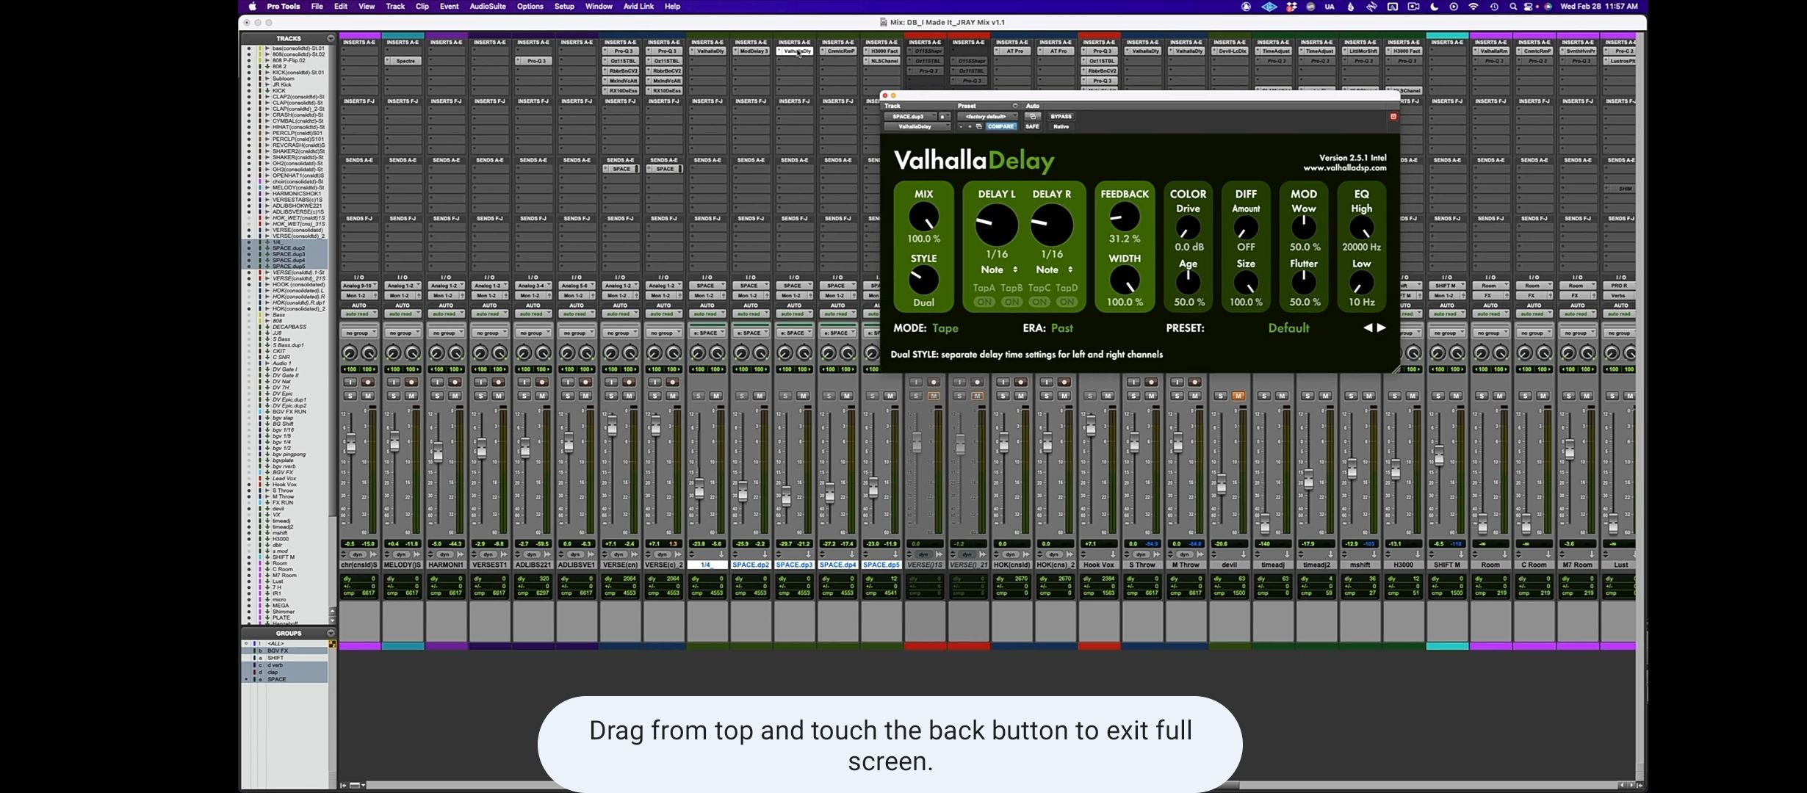Open the factory default preset dropdown
The width and height of the screenshot is (1807, 793).
pyautogui.click(x=988, y=117)
